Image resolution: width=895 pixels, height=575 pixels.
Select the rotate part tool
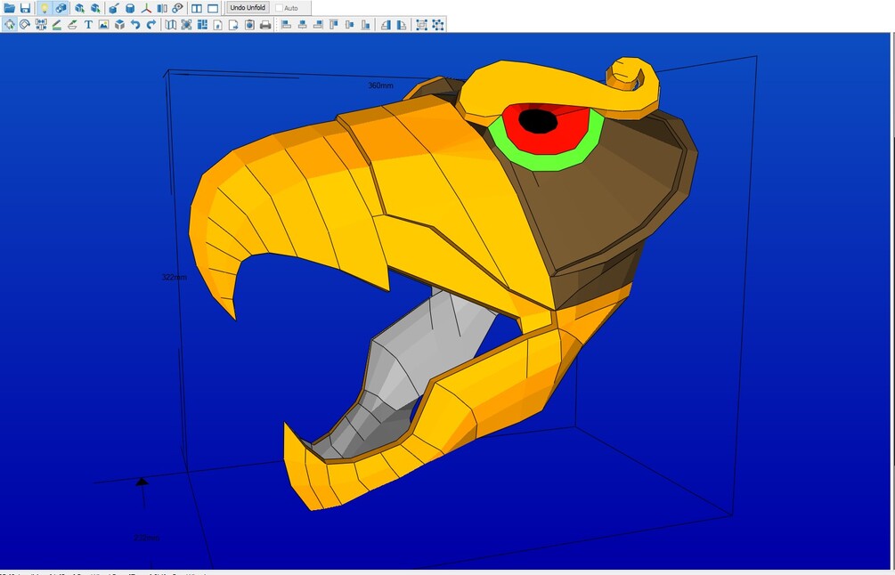[25, 25]
